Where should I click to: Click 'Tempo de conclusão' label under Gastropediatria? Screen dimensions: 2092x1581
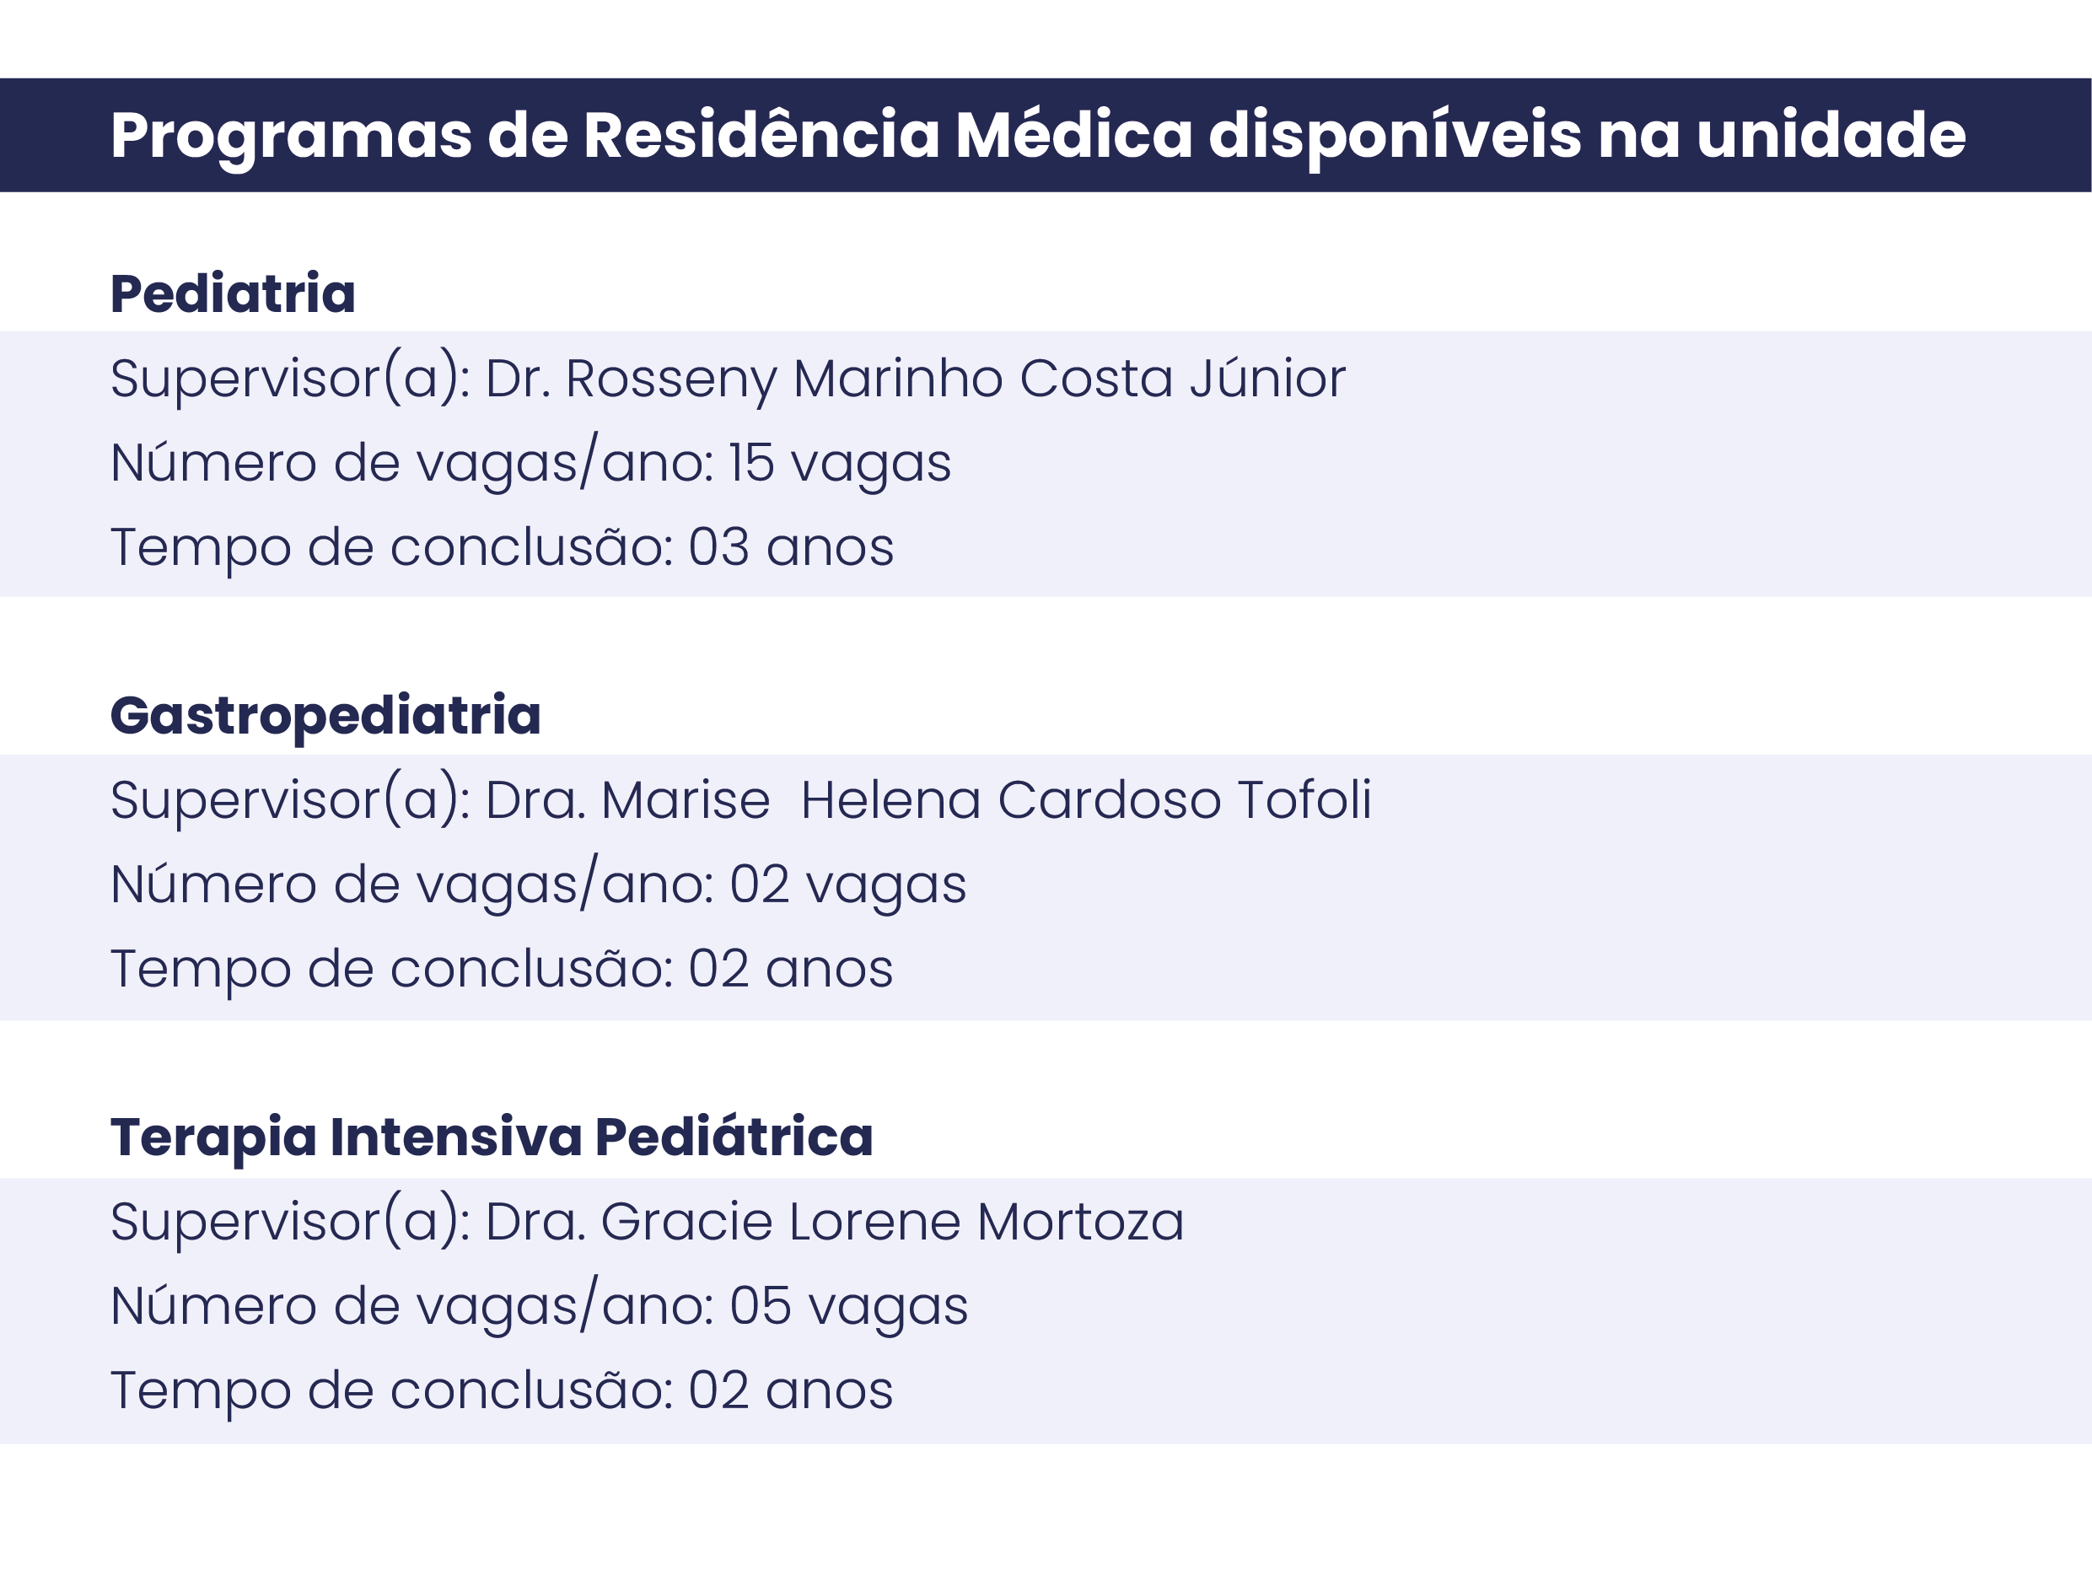(x=391, y=969)
